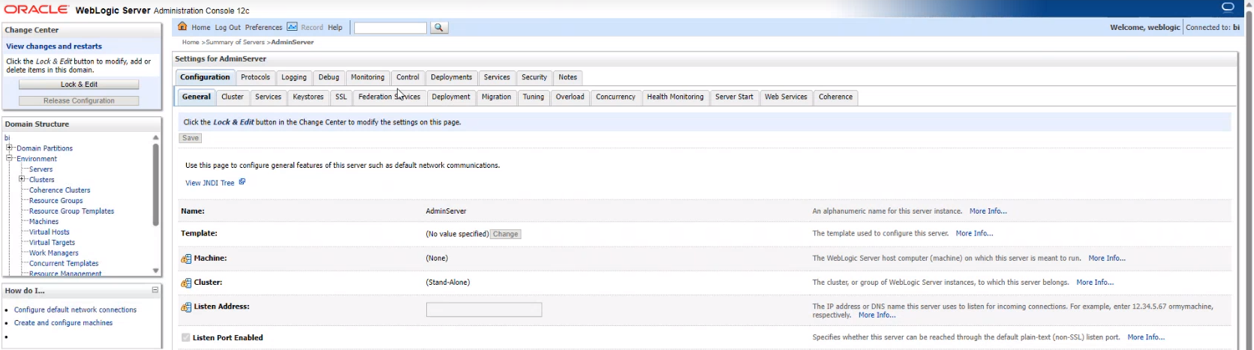Select the Keystores sub-tab

(x=308, y=97)
